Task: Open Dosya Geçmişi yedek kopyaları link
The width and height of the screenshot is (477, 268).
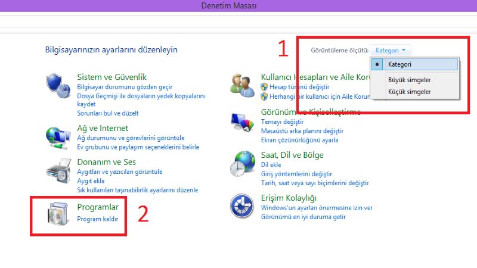Action: click(x=141, y=100)
